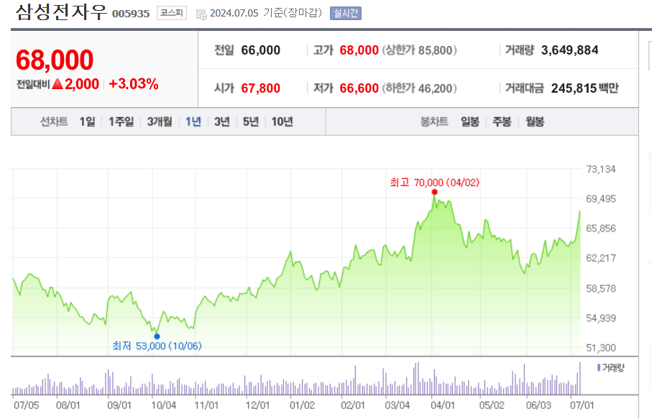The height and width of the screenshot is (419, 652).
Task: Click the 07/01 x-axis date label
Action: coord(582,405)
